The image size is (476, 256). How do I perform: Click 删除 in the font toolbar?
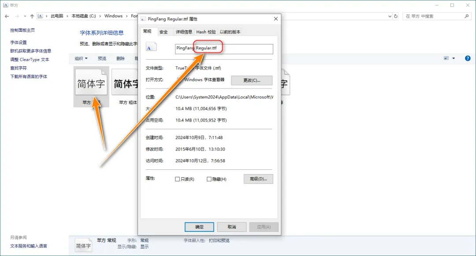120,59
